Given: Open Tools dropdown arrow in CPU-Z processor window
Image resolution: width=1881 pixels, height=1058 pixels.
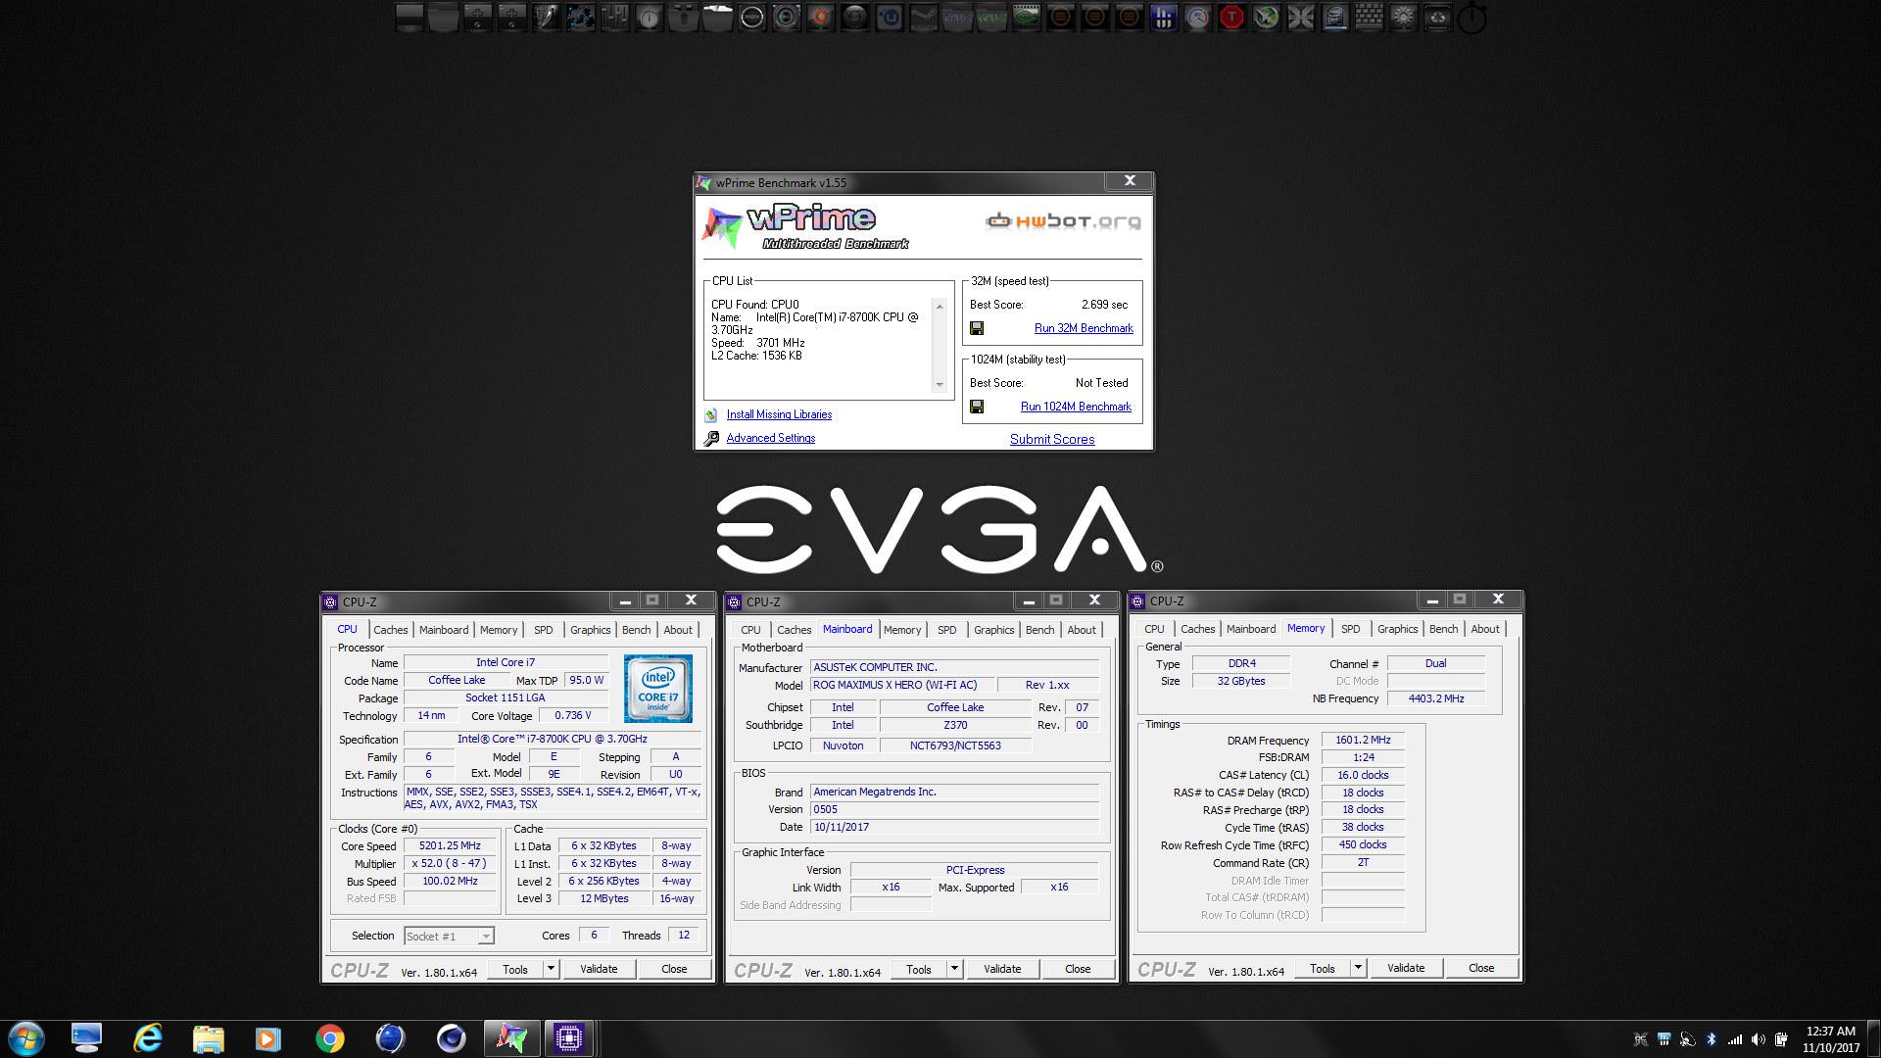Looking at the screenshot, I should click(x=551, y=969).
